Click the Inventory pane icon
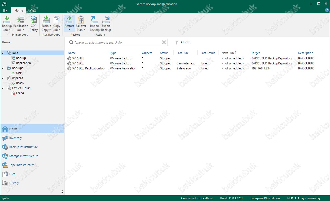Image resolution: width=330 pixels, height=201 pixels. [x=5, y=138]
